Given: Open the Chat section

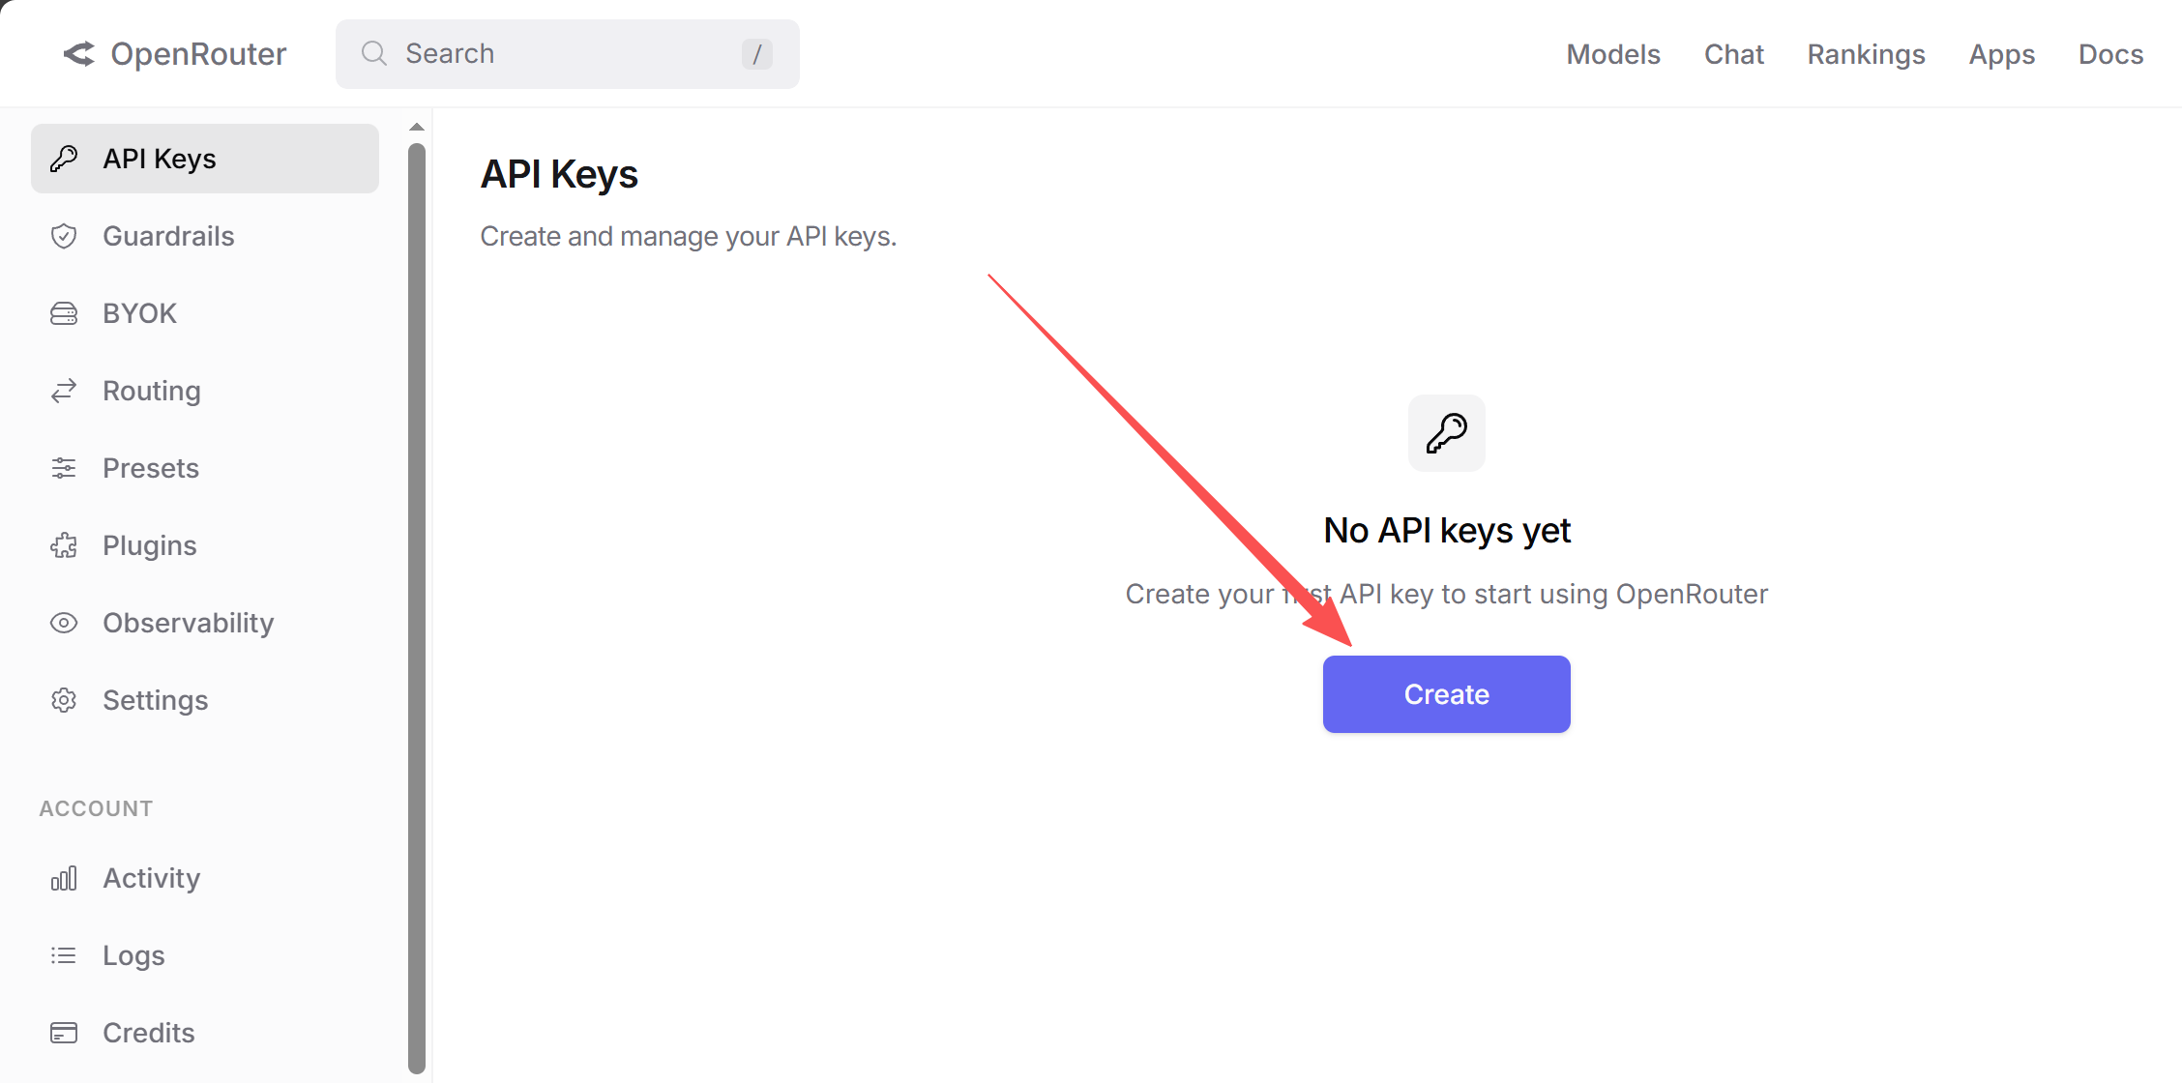Looking at the screenshot, I should (x=1733, y=54).
